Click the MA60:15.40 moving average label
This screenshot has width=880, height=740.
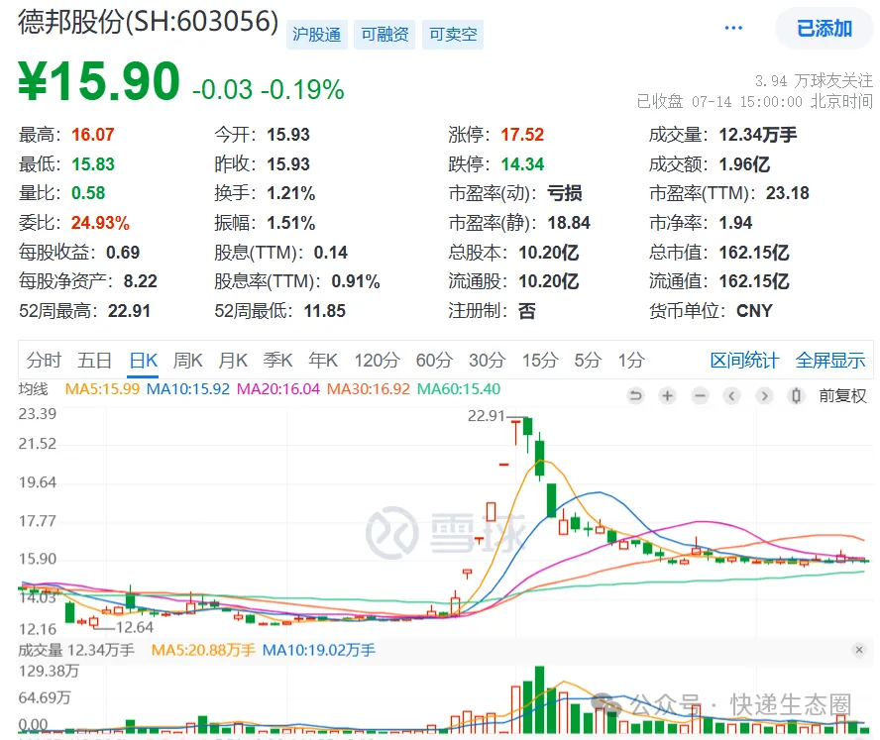pos(459,388)
